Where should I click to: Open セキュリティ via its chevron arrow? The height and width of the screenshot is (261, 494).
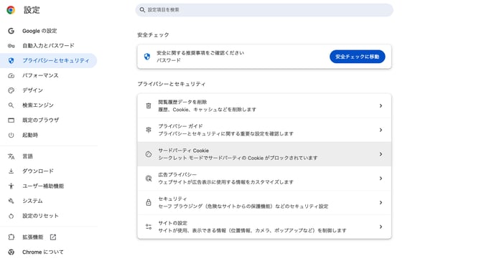pyautogui.click(x=381, y=202)
